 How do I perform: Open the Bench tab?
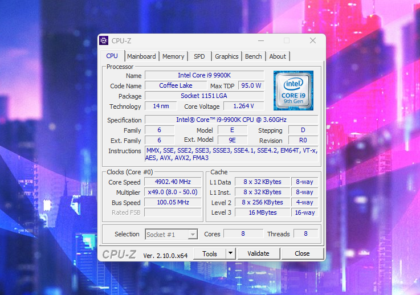(254, 56)
